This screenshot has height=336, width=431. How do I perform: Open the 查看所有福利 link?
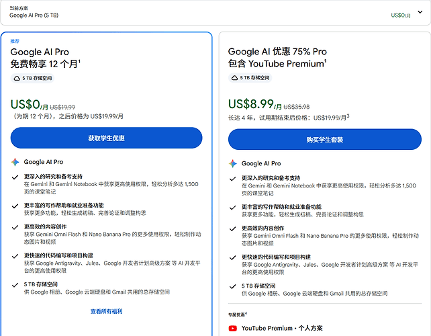pyautogui.click(x=106, y=311)
